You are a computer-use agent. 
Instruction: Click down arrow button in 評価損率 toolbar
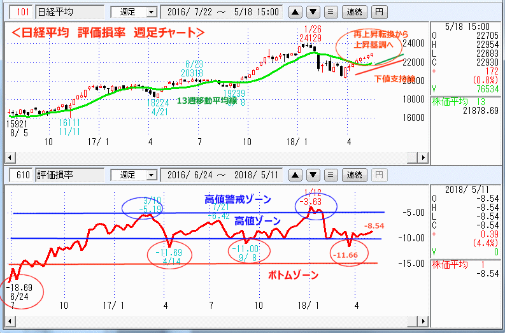coord(313,174)
